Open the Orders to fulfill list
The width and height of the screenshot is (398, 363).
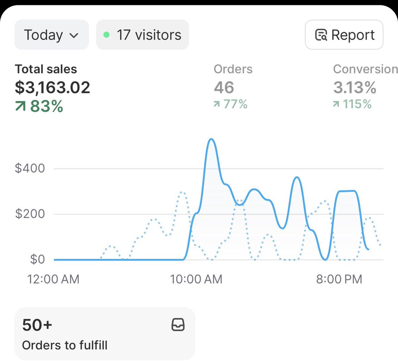point(104,333)
